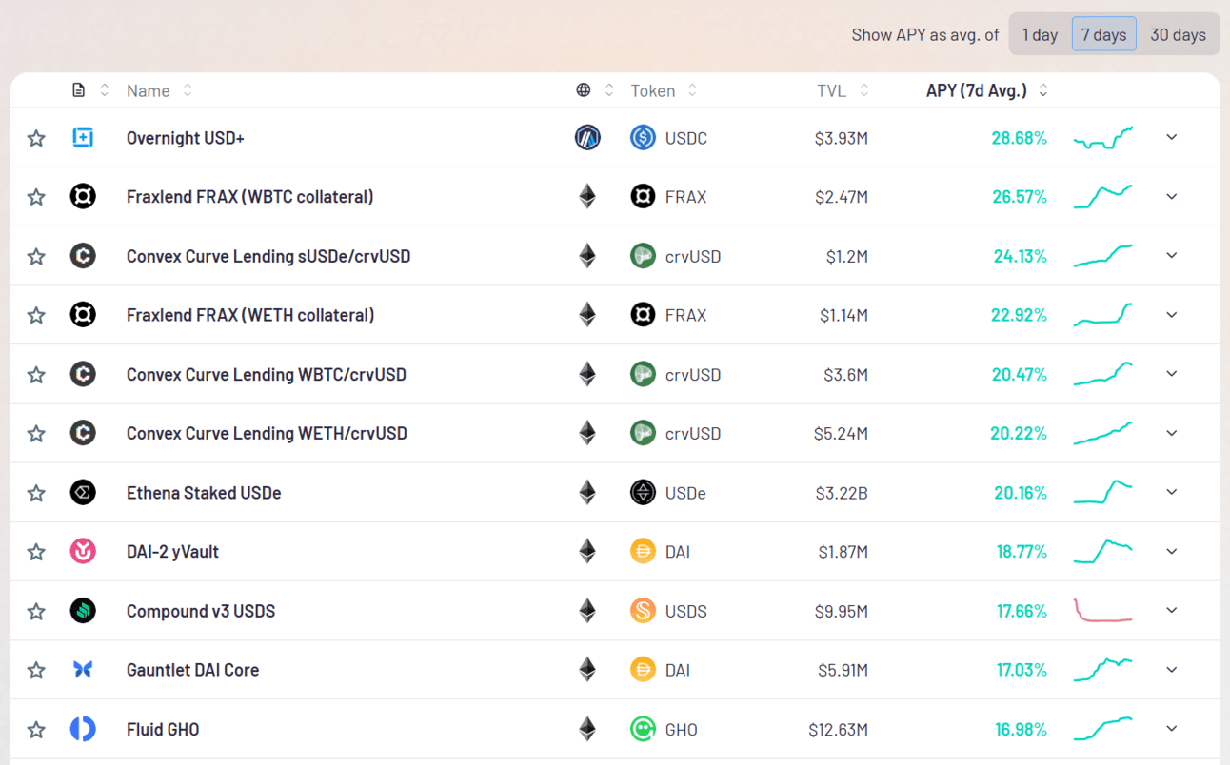The height and width of the screenshot is (765, 1230).
Task: Click the Ethena Staked USDe protocol icon
Action: (83, 493)
